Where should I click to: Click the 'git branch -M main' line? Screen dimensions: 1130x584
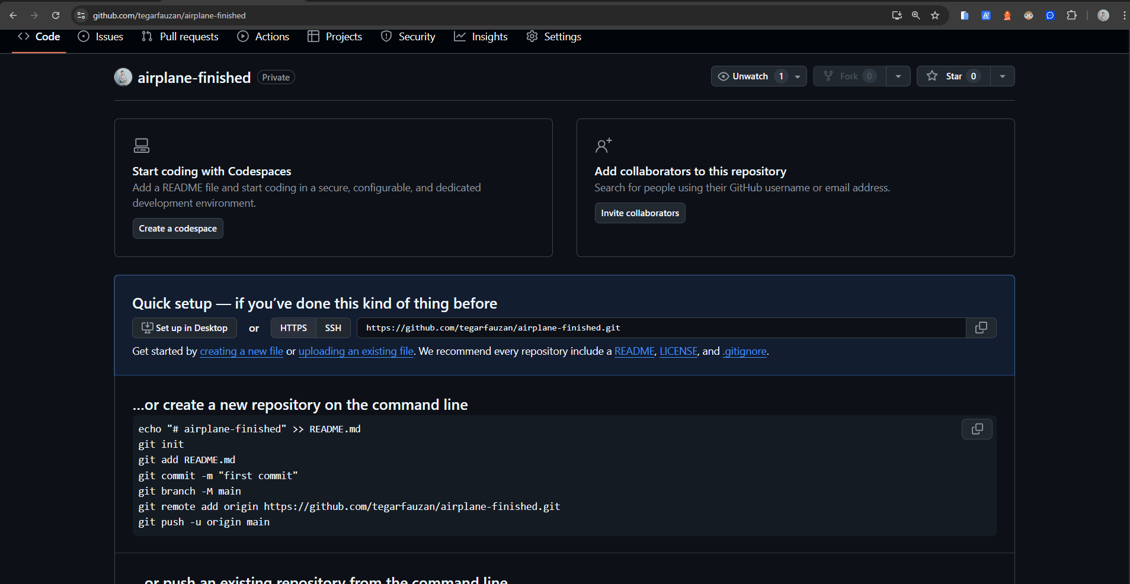click(190, 491)
